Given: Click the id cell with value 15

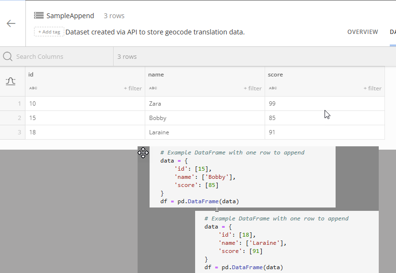Looking at the screenshot, I should 85,118.
